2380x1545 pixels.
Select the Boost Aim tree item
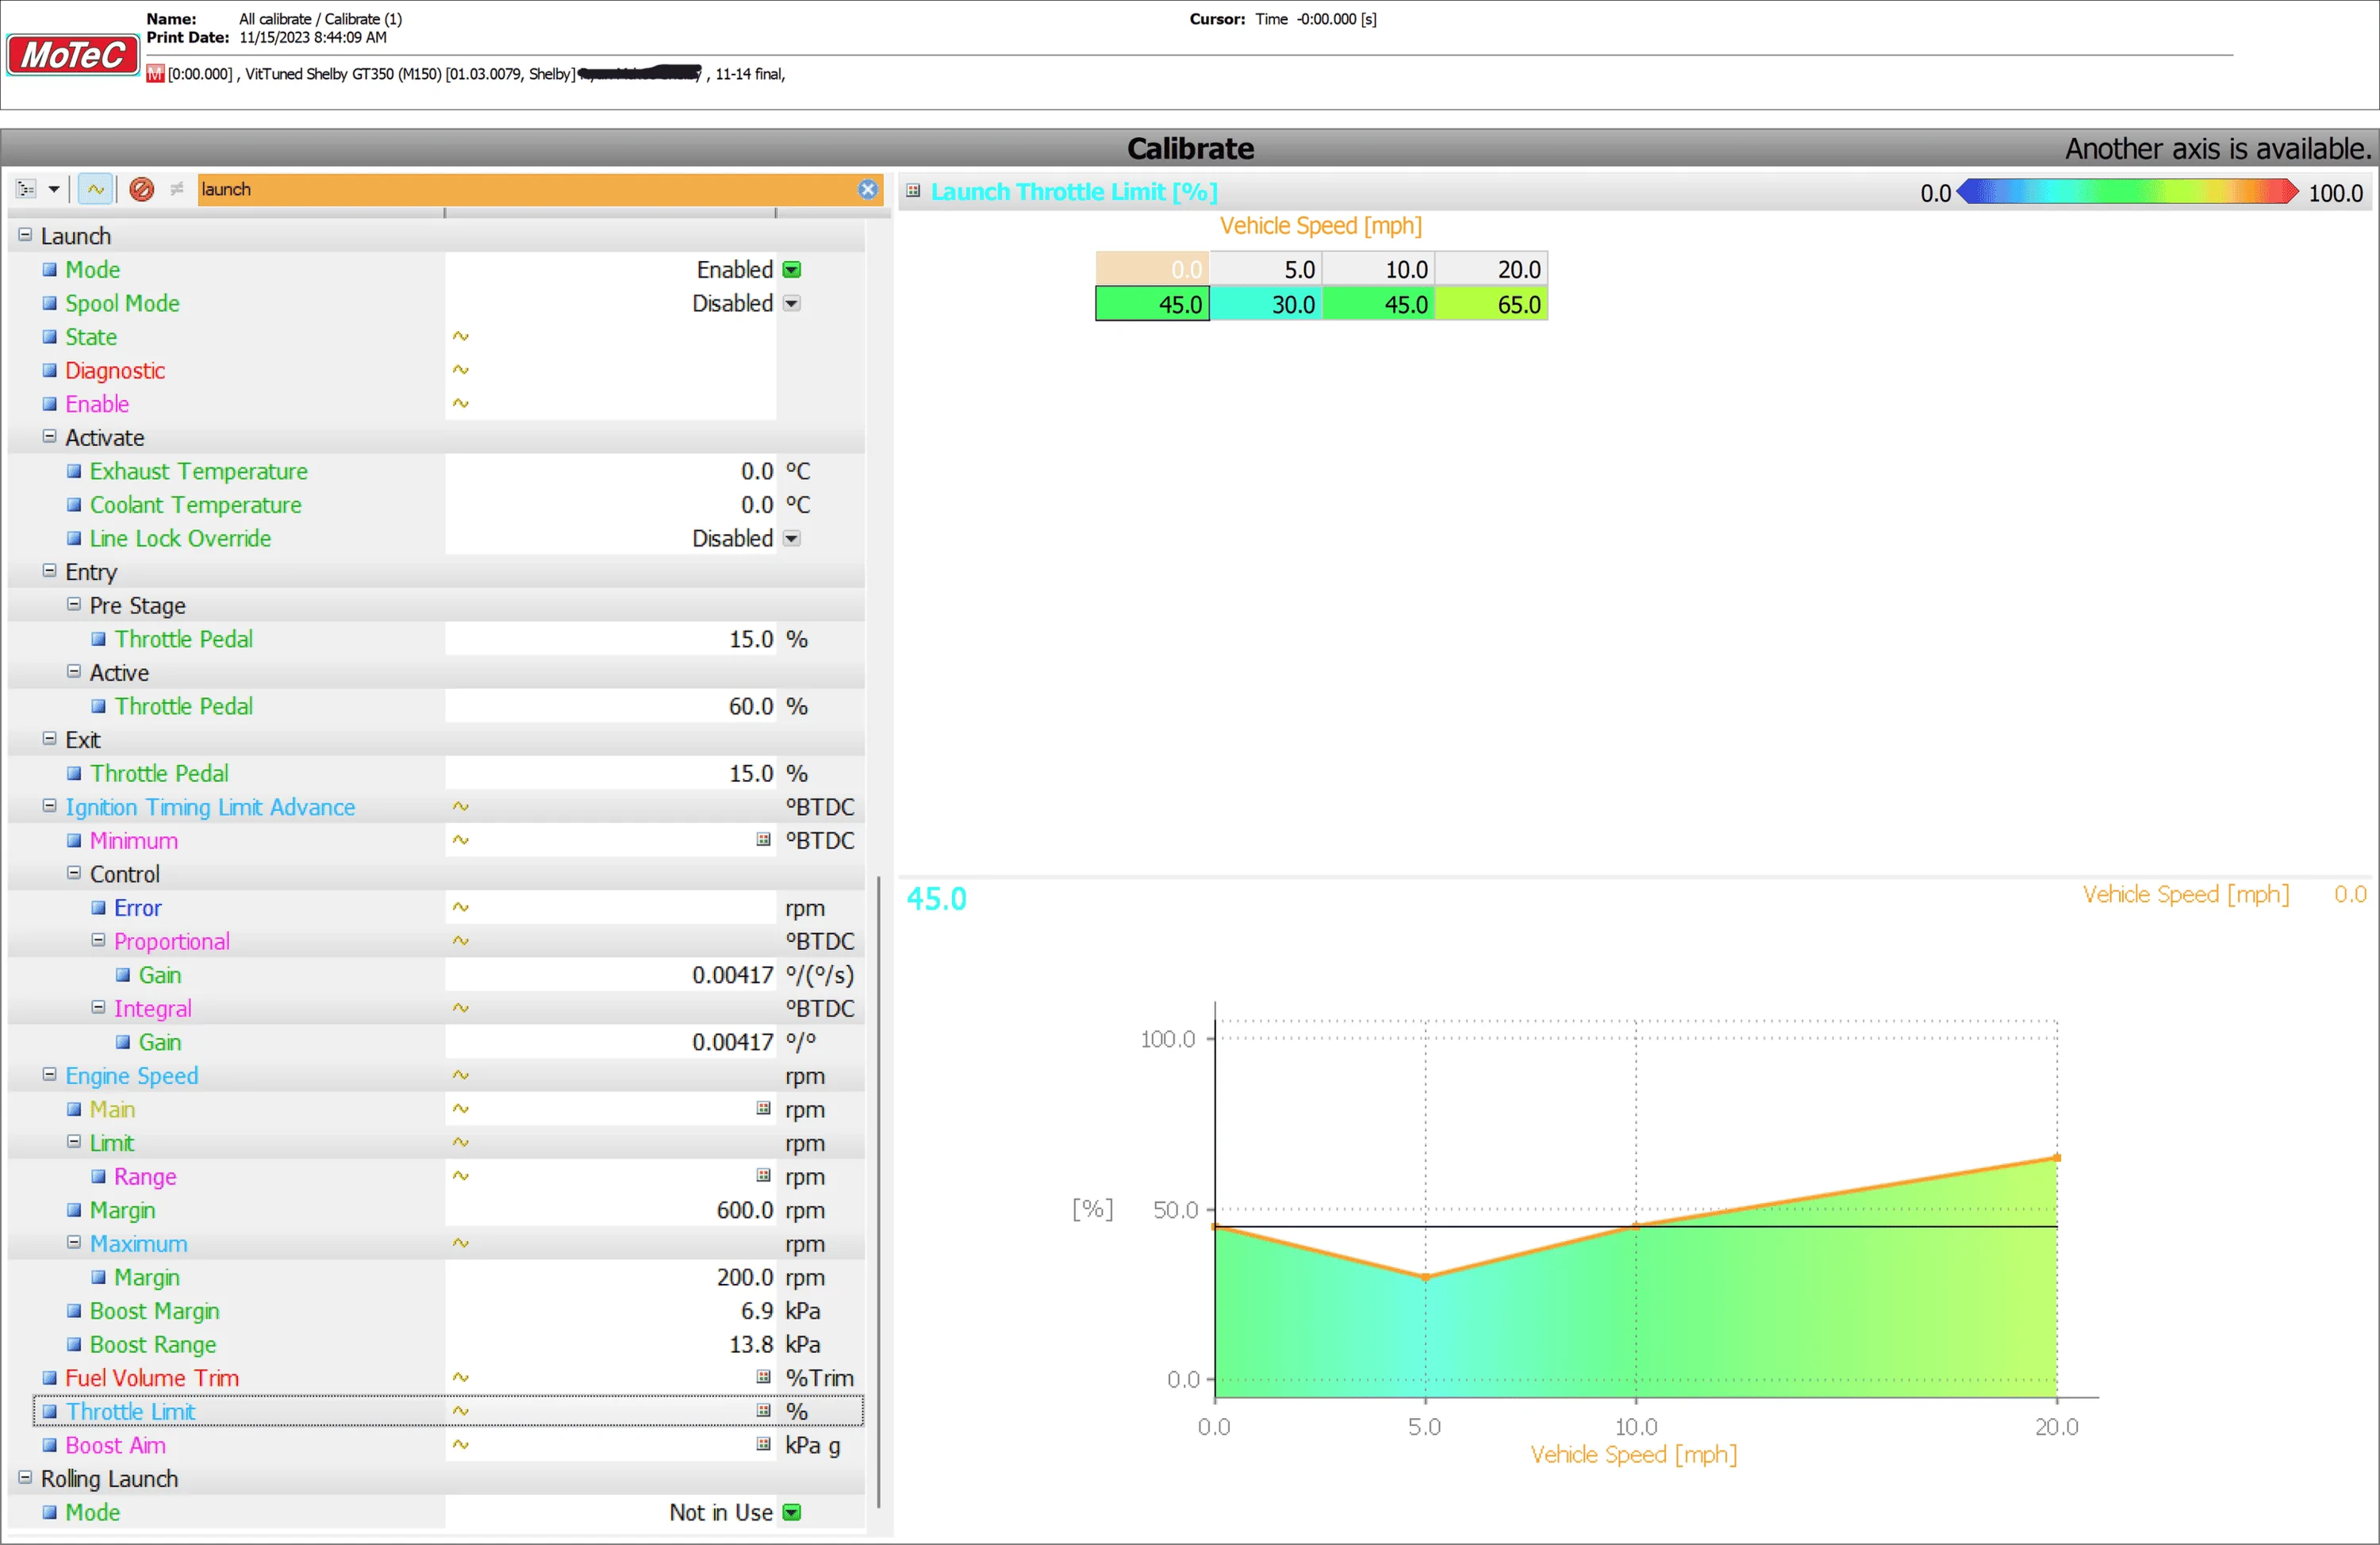pos(115,1445)
